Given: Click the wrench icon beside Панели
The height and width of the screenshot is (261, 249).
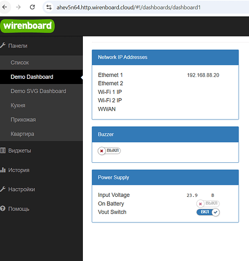Looking at the screenshot, I should [3, 45].
